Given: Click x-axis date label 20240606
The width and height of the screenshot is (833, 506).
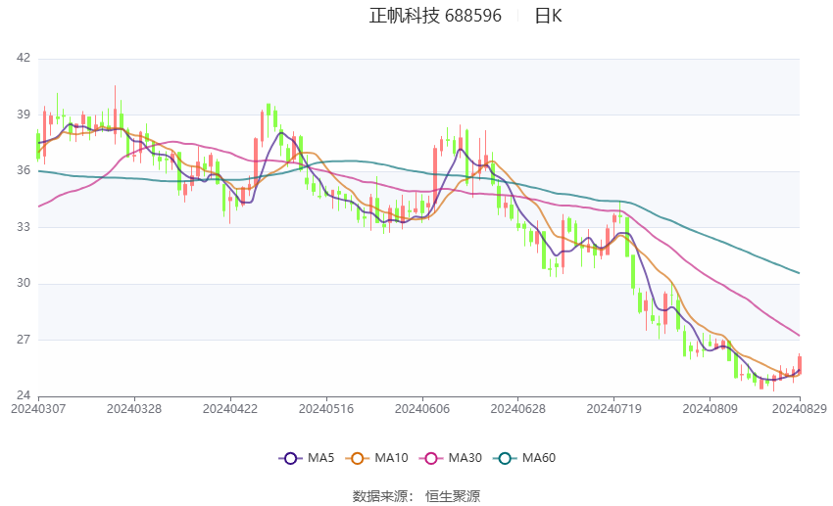Looking at the screenshot, I should tap(422, 409).
